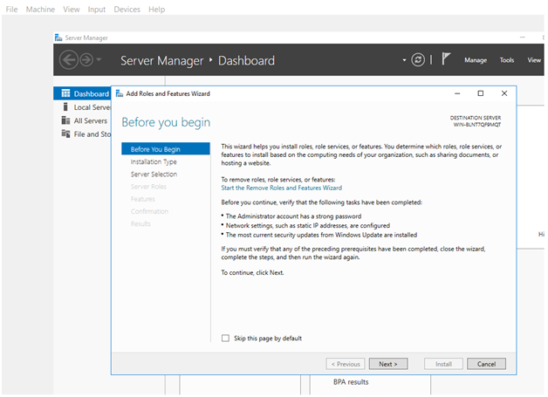Click the refresh dashboard icon

click(418, 59)
